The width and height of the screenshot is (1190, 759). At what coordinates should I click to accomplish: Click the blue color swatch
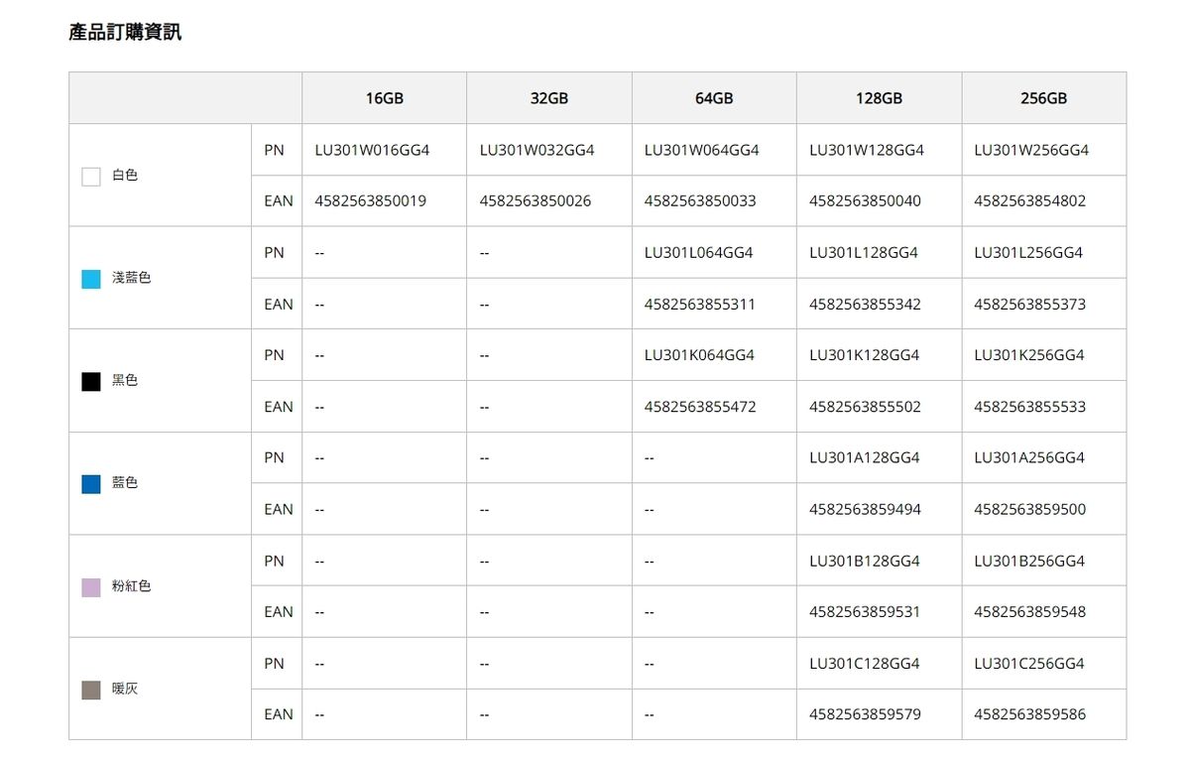(x=91, y=484)
